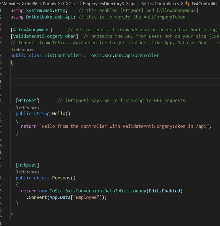Open the ListController class symbol breadcrumb

pos(205,4)
